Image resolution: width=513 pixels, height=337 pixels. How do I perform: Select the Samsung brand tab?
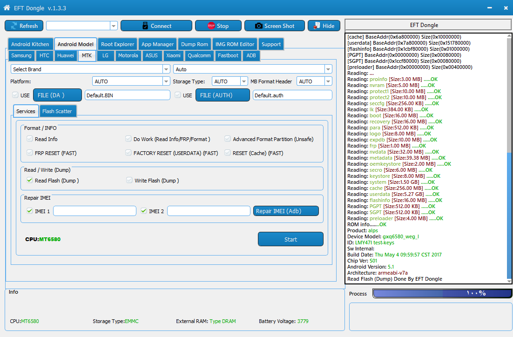pos(21,55)
